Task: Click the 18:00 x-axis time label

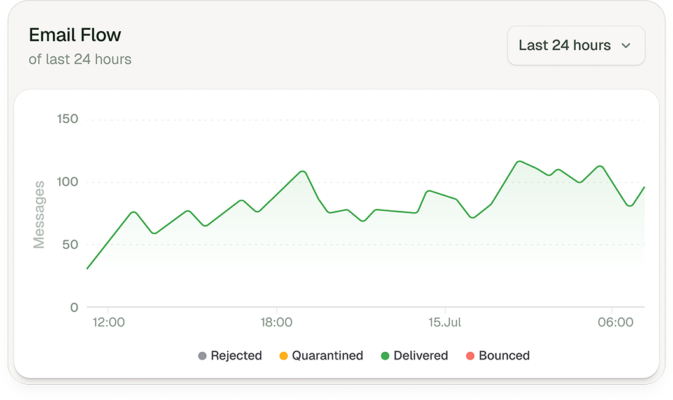Action: click(276, 323)
